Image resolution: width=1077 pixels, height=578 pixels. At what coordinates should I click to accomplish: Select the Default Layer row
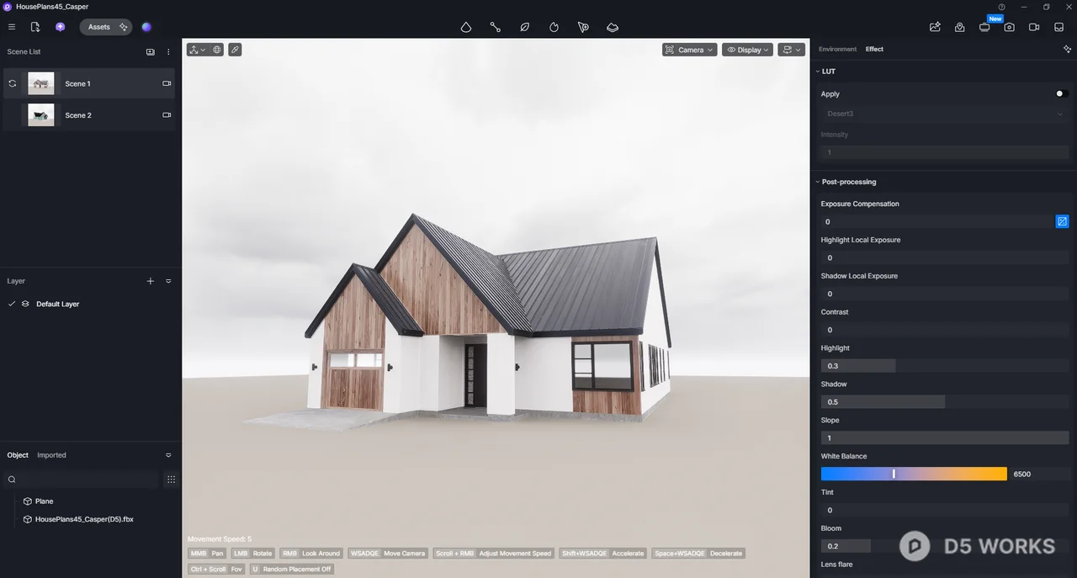pyautogui.click(x=91, y=304)
